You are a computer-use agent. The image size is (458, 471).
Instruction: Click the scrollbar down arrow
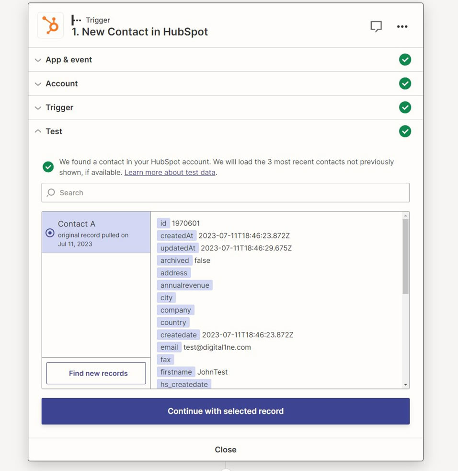[x=405, y=385]
